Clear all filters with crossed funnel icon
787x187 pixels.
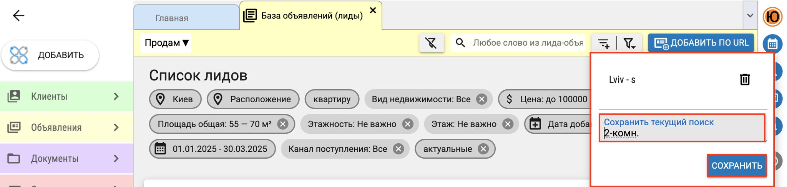(432, 43)
